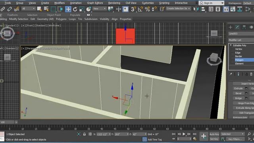Click Select and Place tool
Image resolution: width=254 pixels, height=143 pixels.
[89, 9]
